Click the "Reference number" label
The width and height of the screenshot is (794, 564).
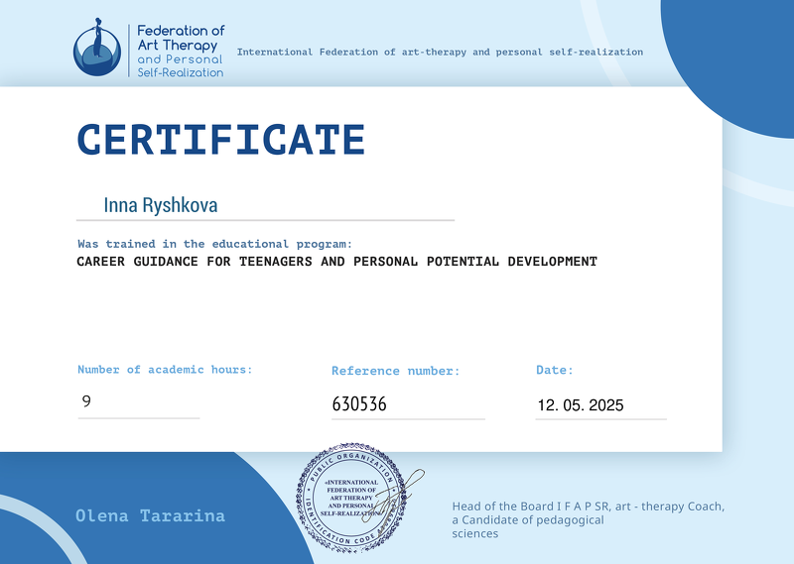click(395, 371)
